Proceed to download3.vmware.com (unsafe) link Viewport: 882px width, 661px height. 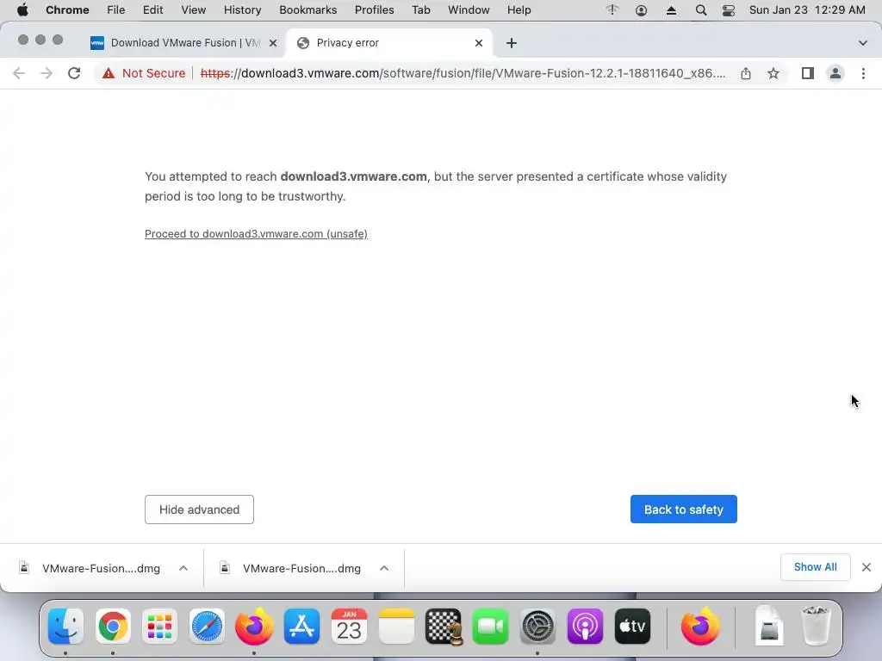[x=256, y=234]
